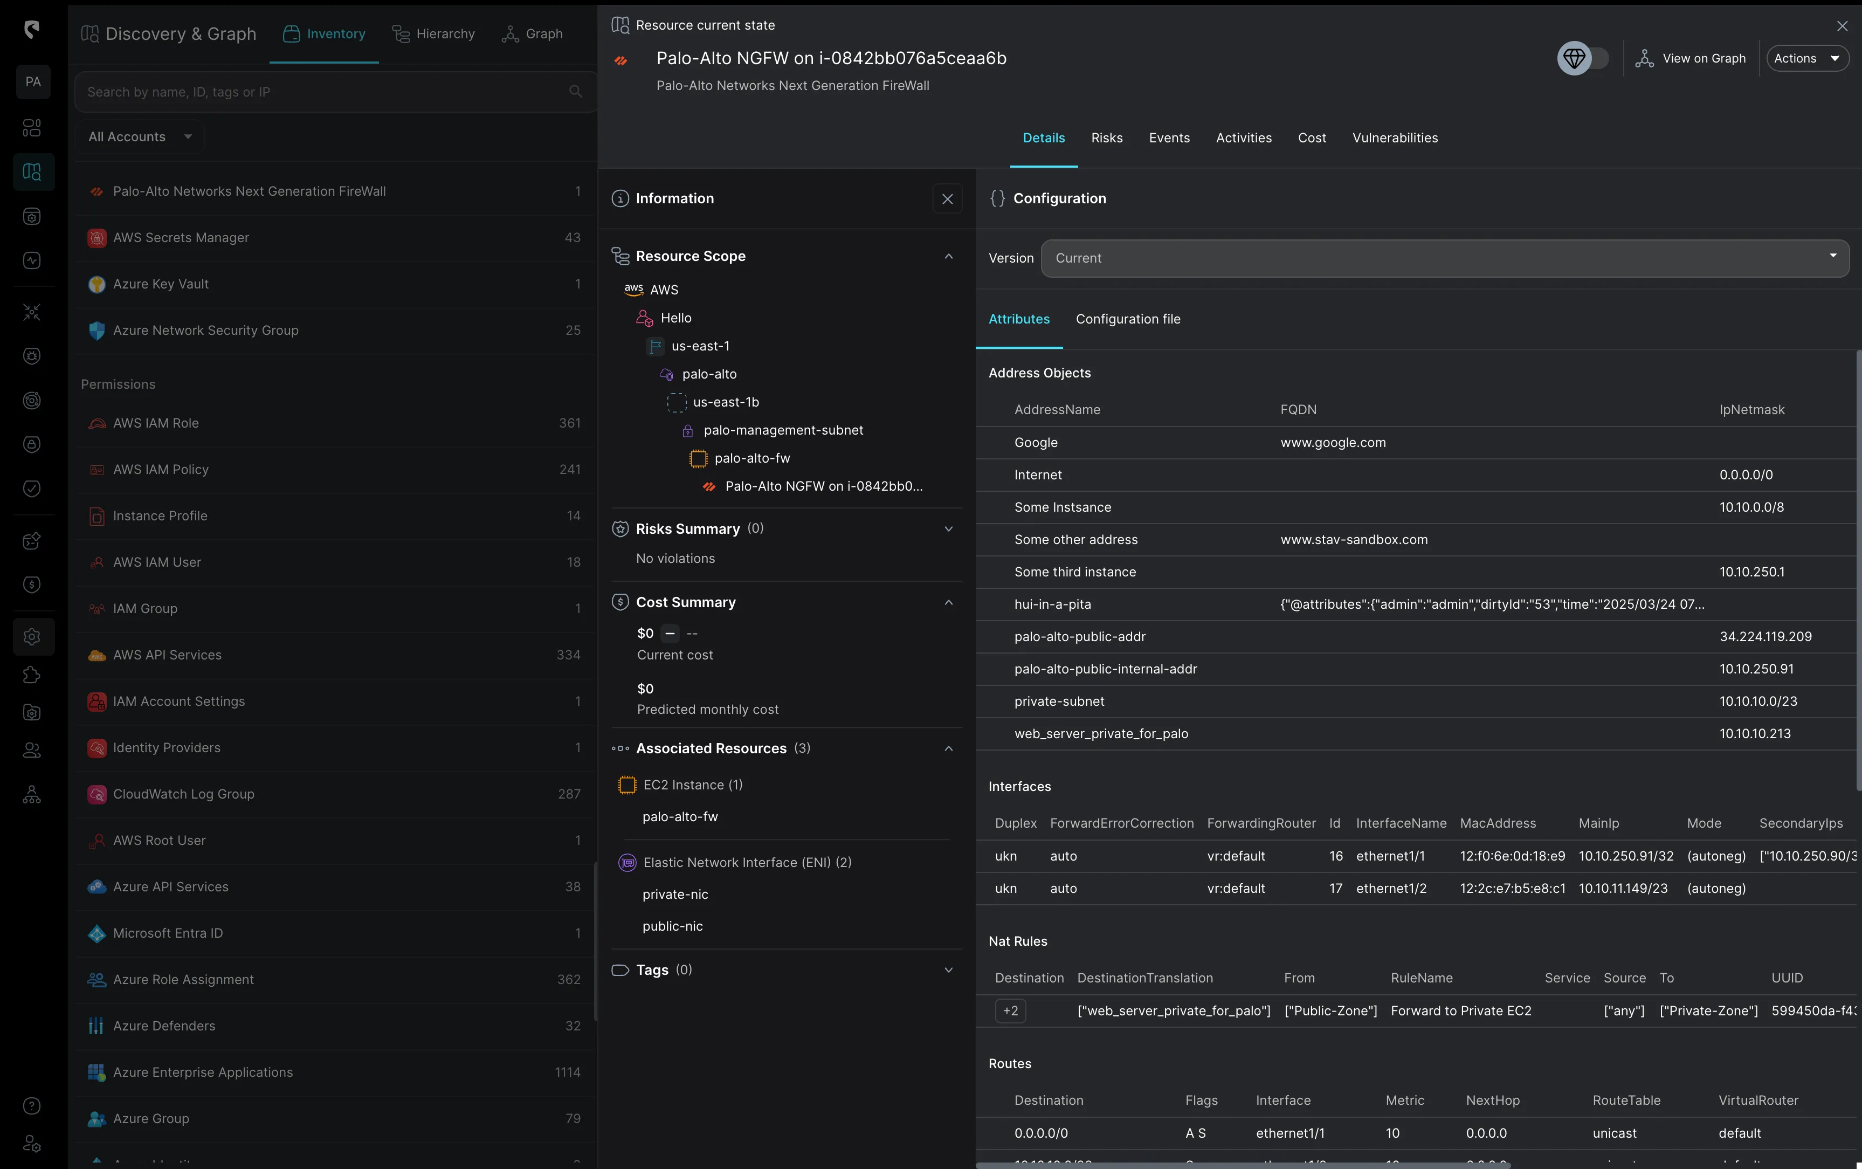The image size is (1862, 1169).
Task: Select the palo-alto VPC tree node
Action: [709, 374]
